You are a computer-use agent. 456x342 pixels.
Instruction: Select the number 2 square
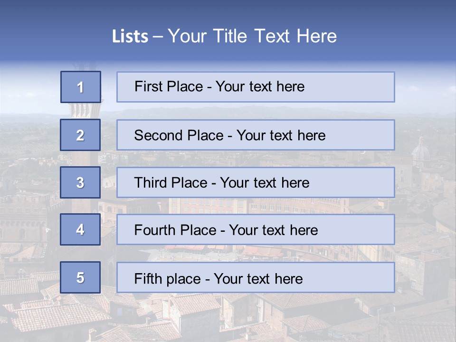pyautogui.click(x=80, y=135)
